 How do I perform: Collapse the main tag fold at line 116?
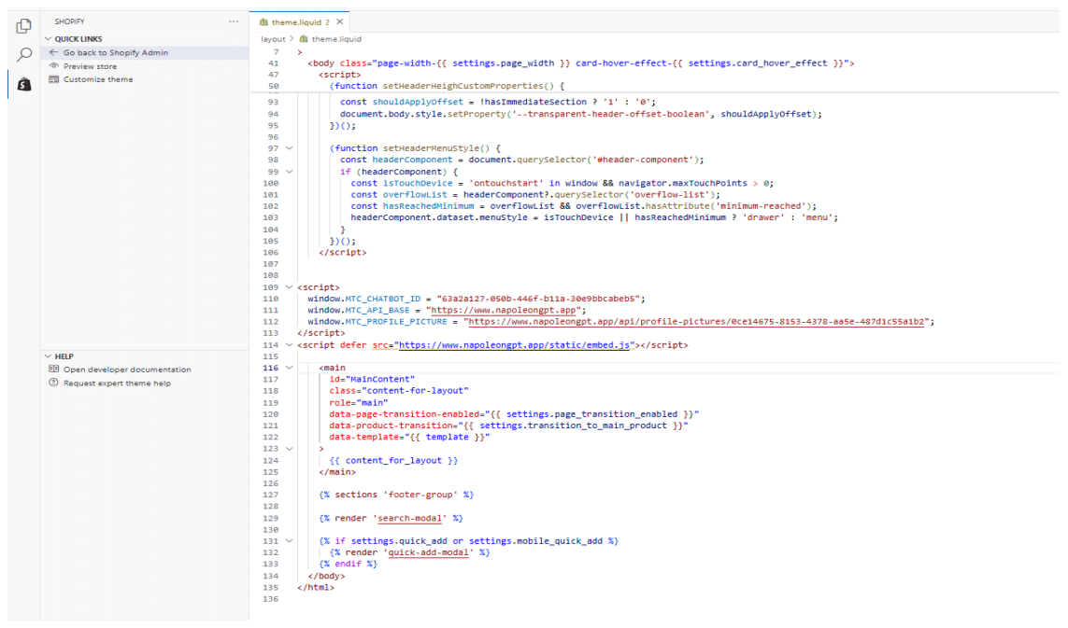(x=289, y=368)
